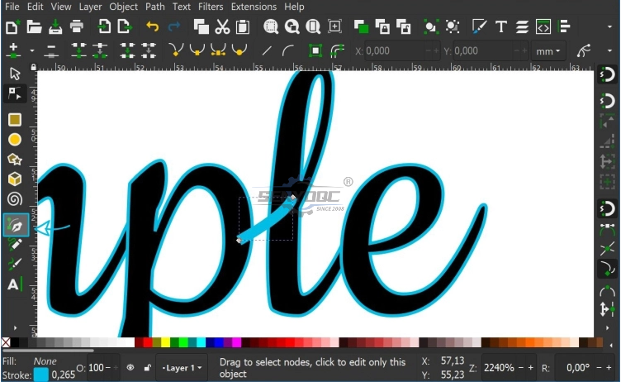Click the Undo arrow
Image resolution: width=621 pixels, height=382 pixels.
coord(153,26)
